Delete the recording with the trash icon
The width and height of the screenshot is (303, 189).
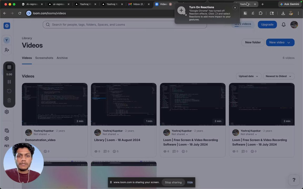9,100
